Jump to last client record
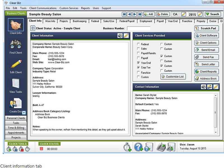 (140, 14)
